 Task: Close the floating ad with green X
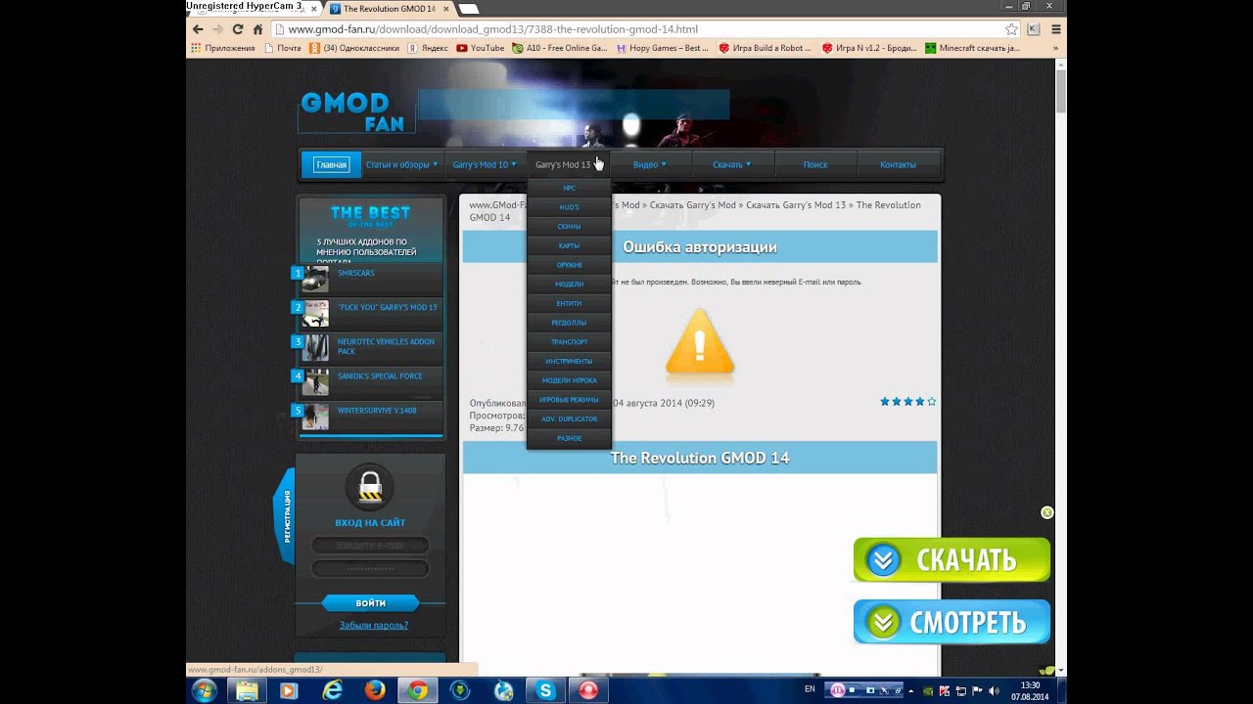click(x=1047, y=512)
